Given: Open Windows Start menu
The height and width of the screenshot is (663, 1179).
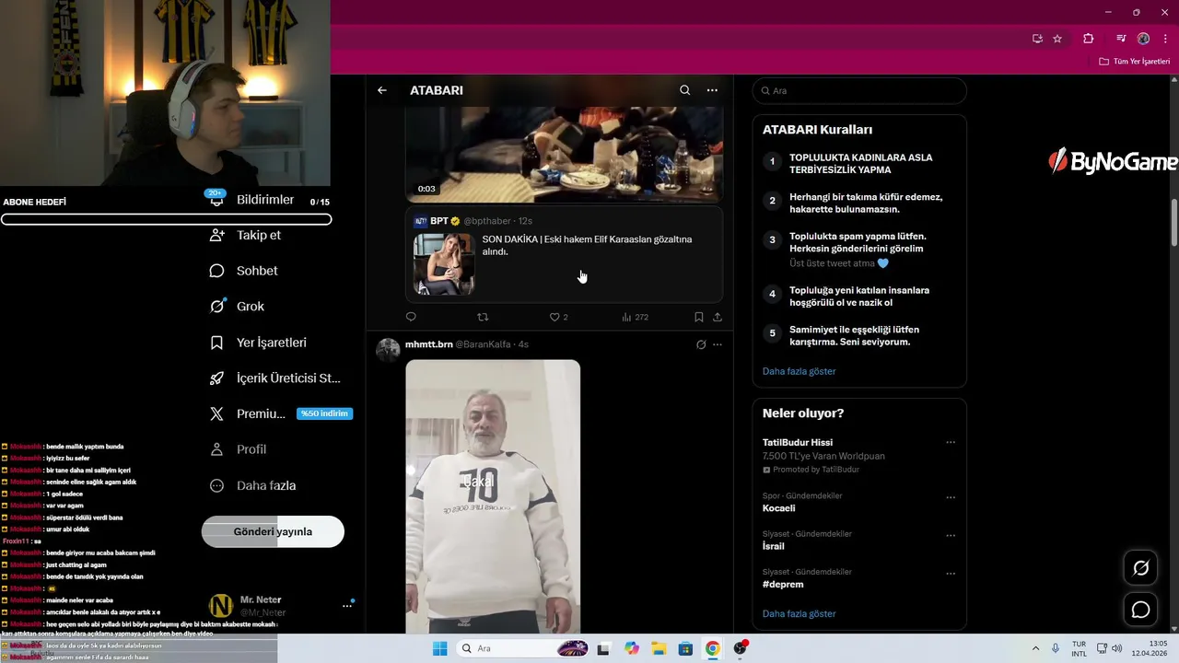Looking at the screenshot, I should click(440, 648).
